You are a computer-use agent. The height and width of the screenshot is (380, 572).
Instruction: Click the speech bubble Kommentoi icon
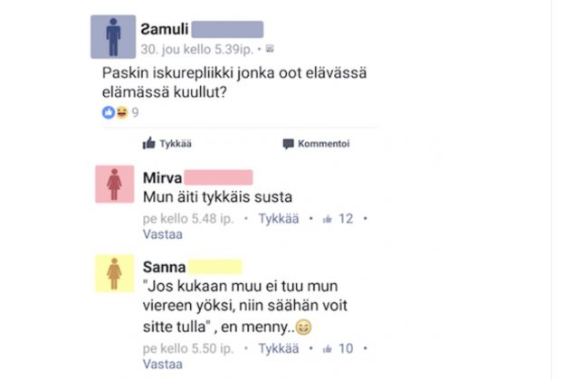(288, 144)
